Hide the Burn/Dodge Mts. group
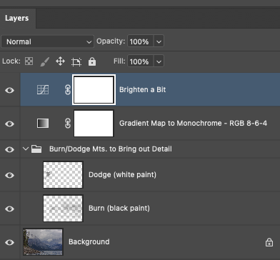Image resolution: width=280 pixels, height=260 pixels. [x=9, y=149]
